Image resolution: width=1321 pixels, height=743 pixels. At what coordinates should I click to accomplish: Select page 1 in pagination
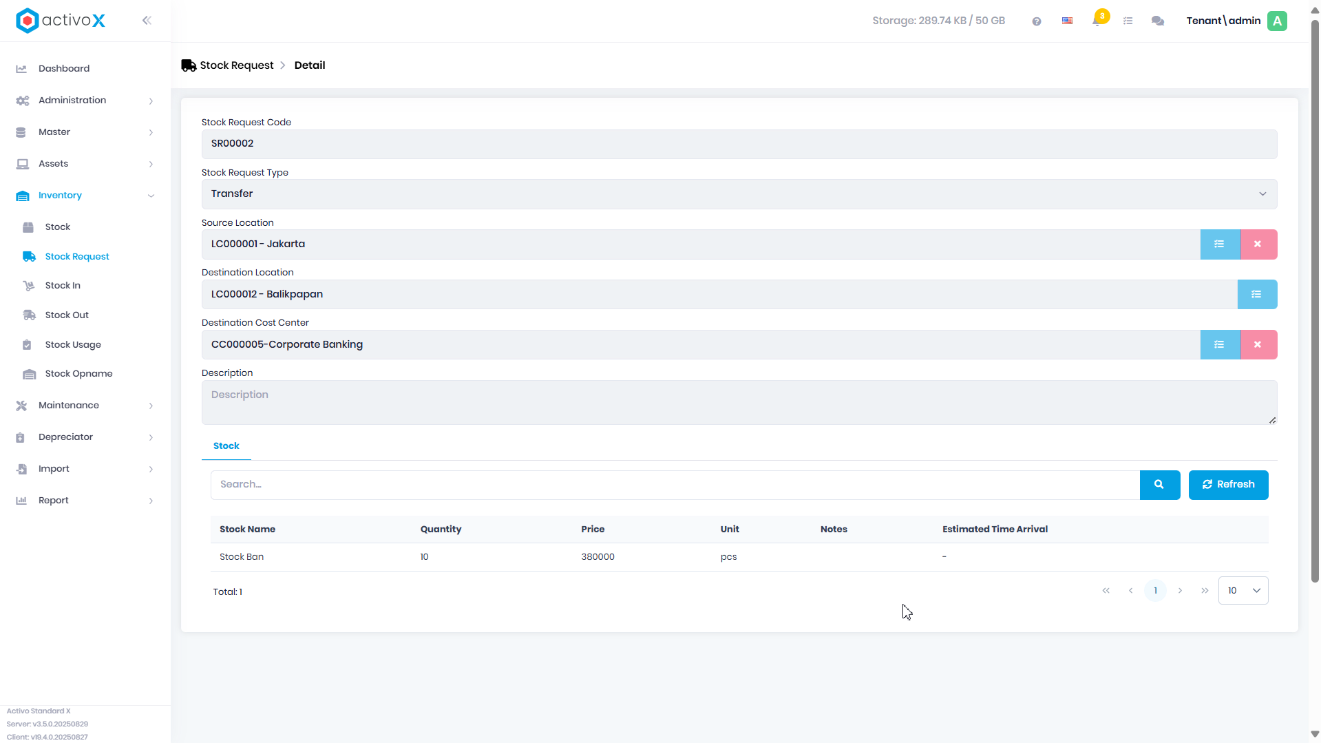1155,591
